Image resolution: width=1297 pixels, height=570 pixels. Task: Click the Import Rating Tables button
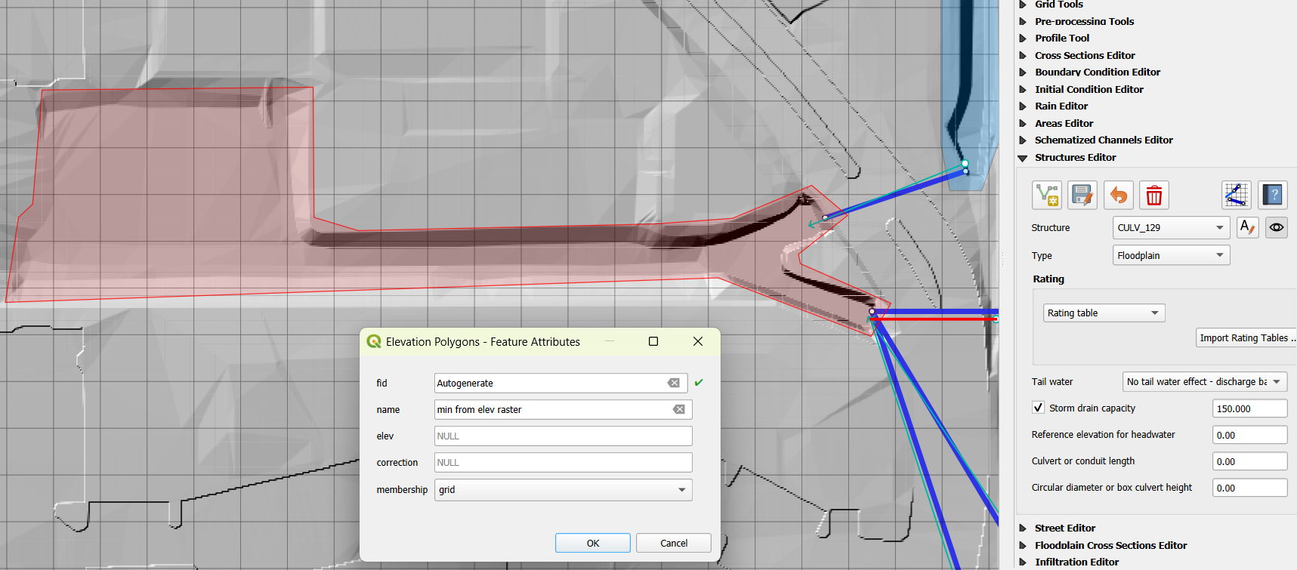pyautogui.click(x=1246, y=338)
